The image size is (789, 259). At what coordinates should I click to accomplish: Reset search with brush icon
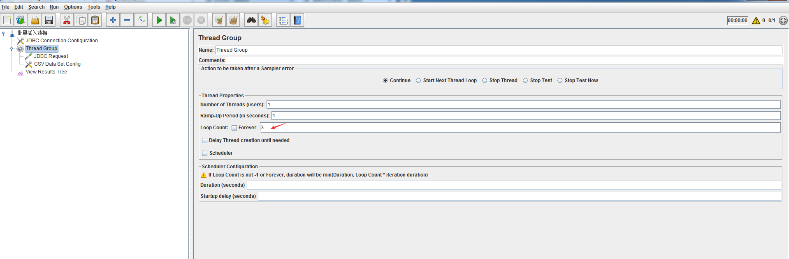tap(265, 20)
